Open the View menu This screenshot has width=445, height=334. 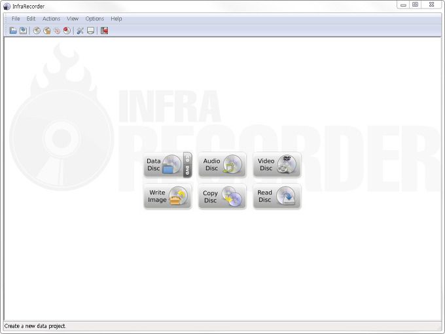pyautogui.click(x=73, y=19)
